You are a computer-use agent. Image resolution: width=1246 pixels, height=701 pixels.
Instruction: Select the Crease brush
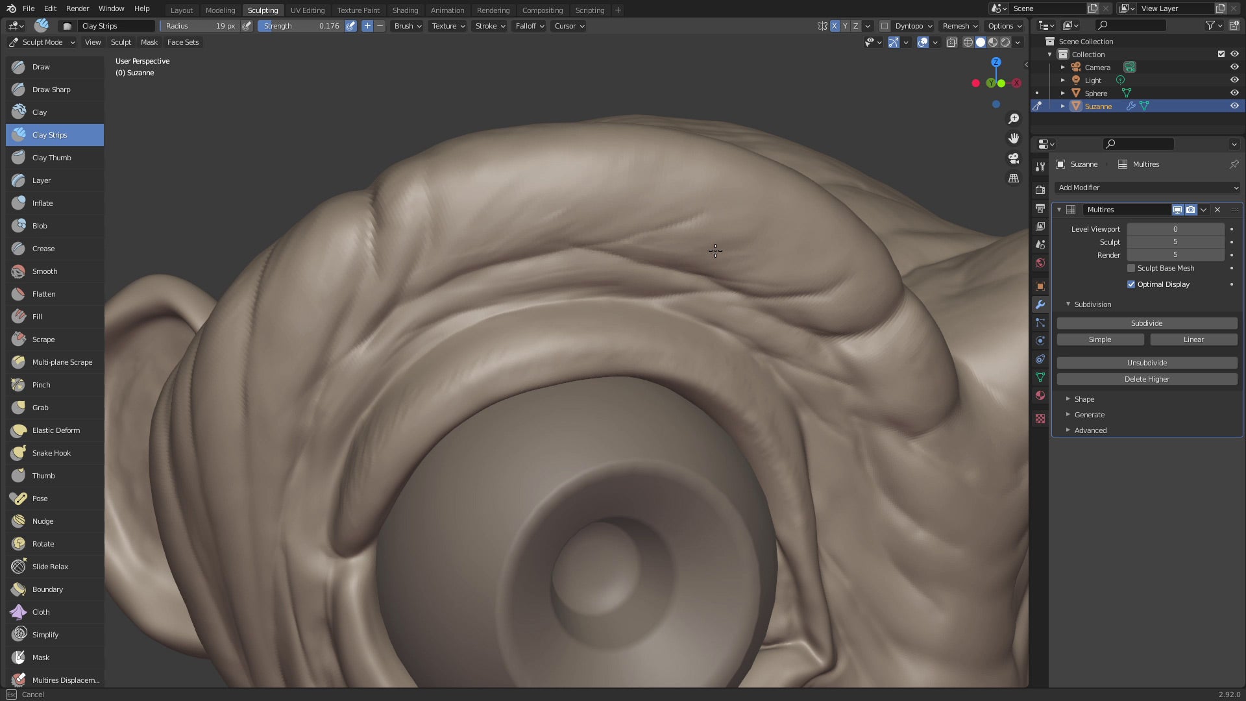point(55,249)
